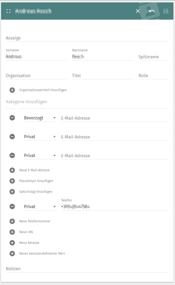Click plus icon next to Geburtstag hinzufügen

pyautogui.click(x=12, y=192)
